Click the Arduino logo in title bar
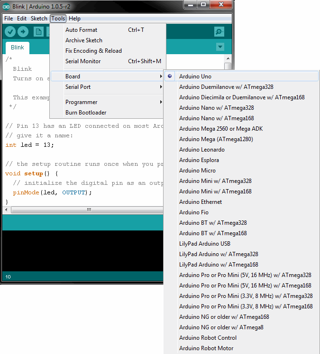The height and width of the screenshot is (354, 320). 6,7
